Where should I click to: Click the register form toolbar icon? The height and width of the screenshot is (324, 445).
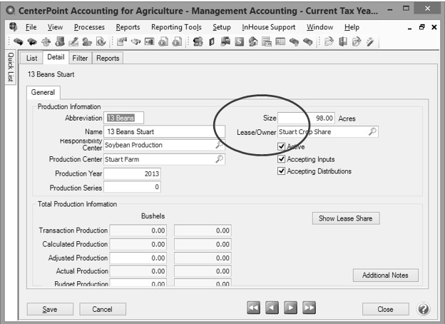[267, 42]
